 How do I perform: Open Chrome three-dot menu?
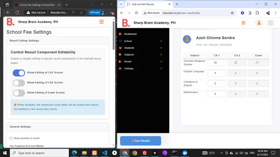275,13
